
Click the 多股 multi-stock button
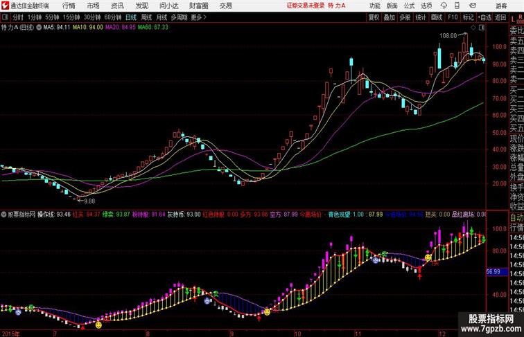coord(405,17)
